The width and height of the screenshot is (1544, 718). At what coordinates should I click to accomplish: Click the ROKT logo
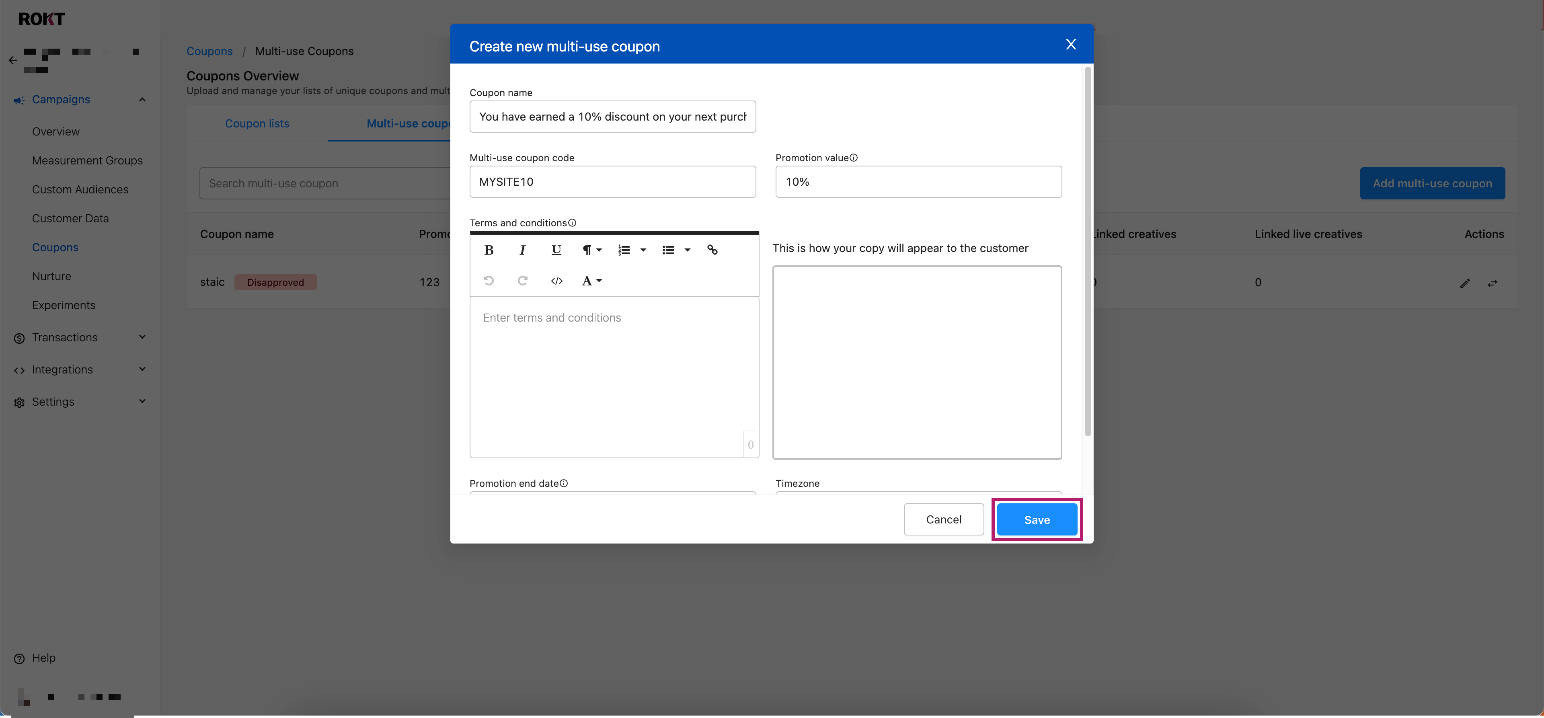pos(41,19)
